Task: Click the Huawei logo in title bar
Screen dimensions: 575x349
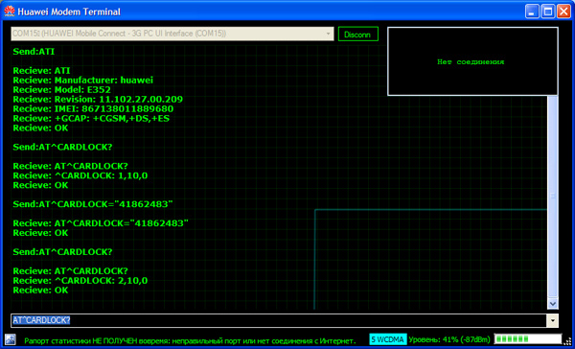Action: click(10, 12)
